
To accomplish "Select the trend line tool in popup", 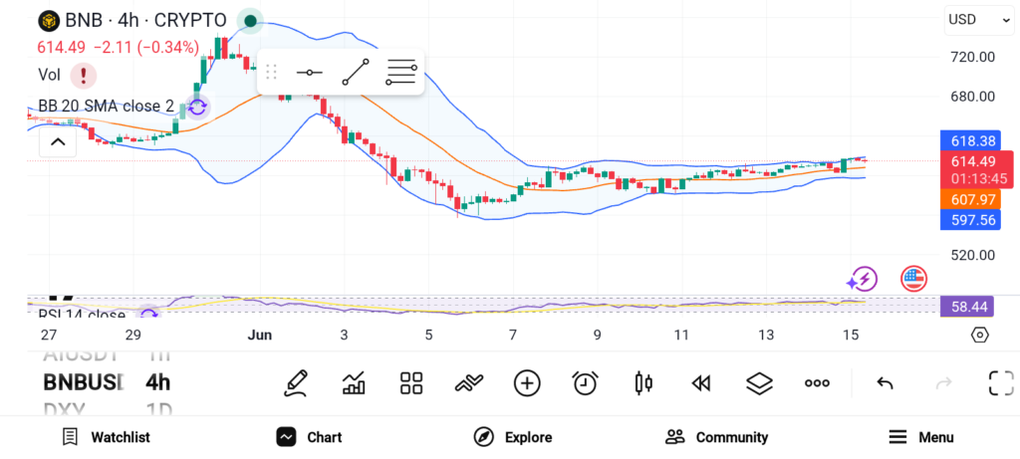I will pyautogui.click(x=356, y=72).
